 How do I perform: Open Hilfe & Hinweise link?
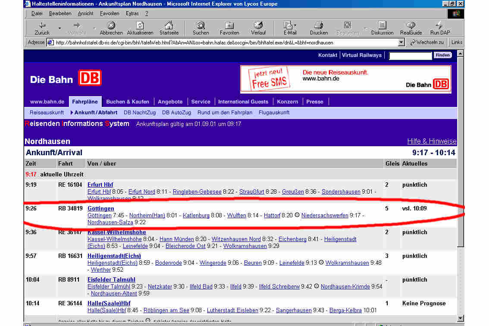point(431,141)
